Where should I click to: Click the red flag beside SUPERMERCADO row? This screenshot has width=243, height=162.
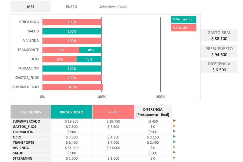pyautogui.click(x=174, y=121)
